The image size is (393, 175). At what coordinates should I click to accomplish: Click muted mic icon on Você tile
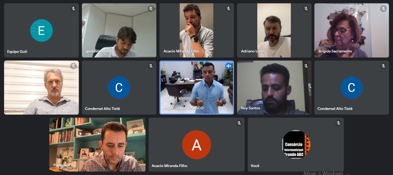338,123
